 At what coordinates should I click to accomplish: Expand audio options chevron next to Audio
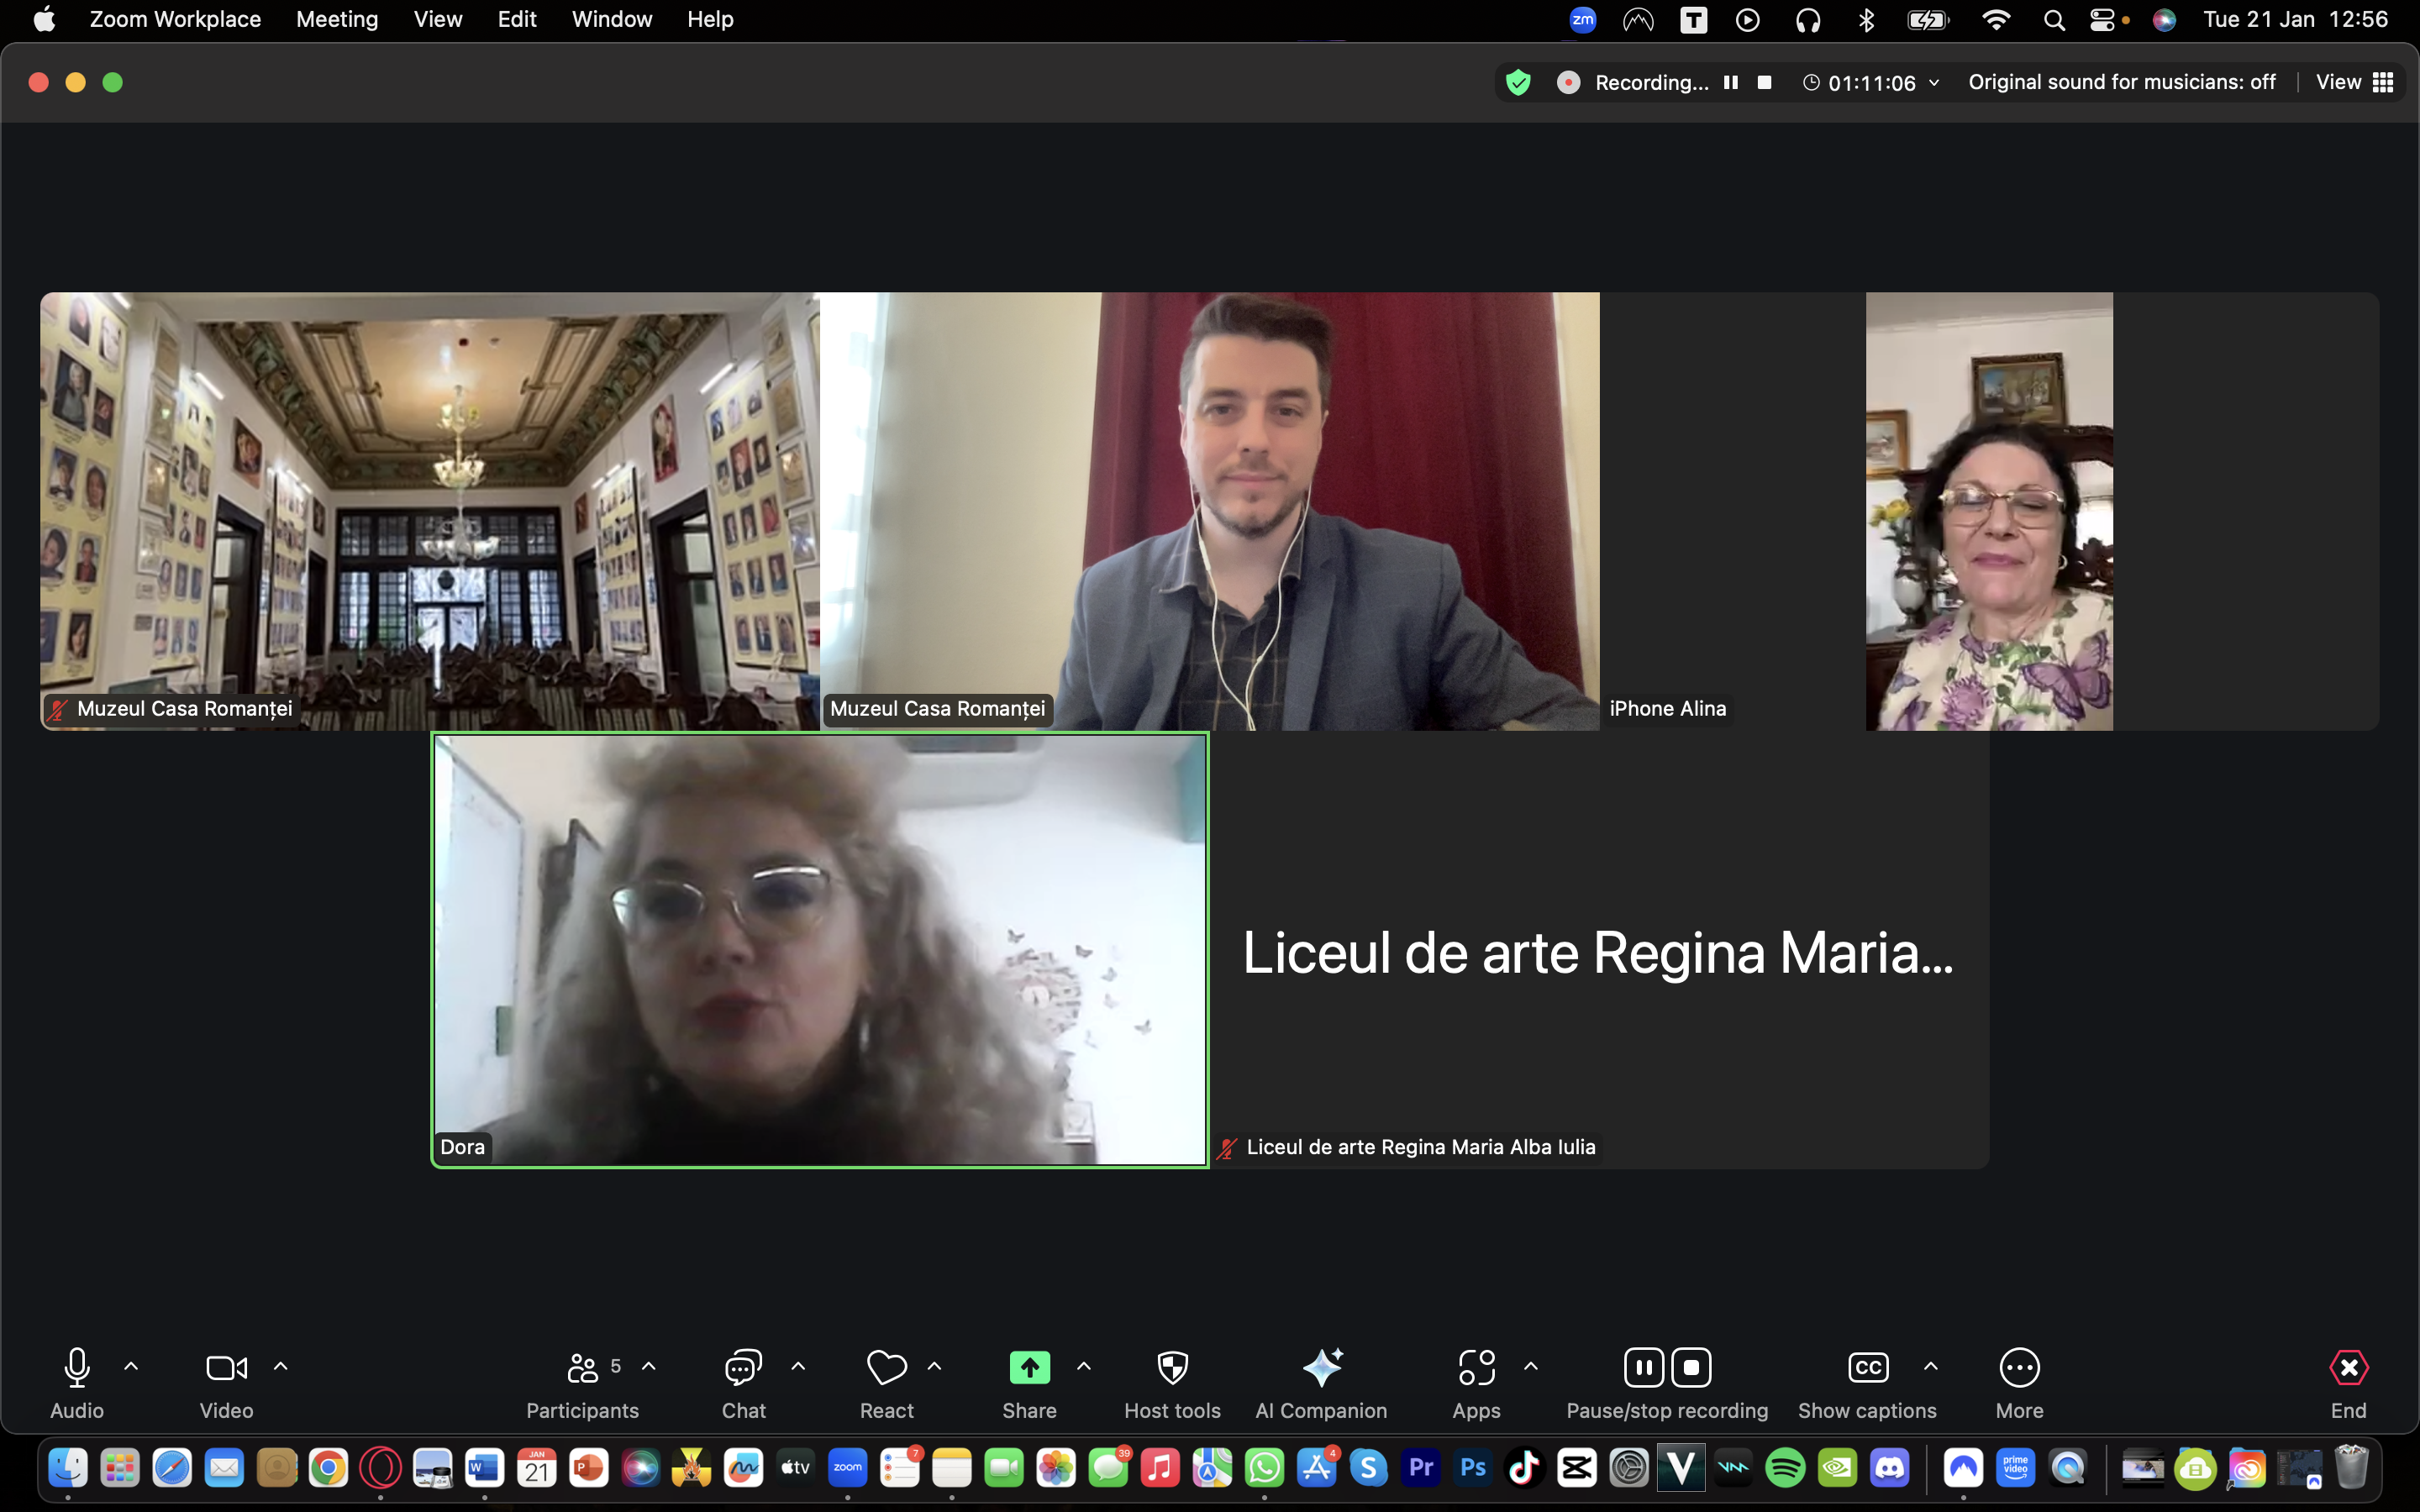[x=131, y=1366]
